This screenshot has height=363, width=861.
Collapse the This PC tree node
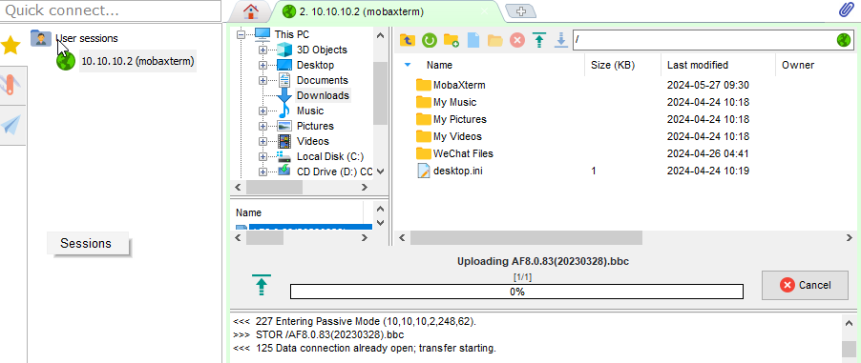(241, 34)
